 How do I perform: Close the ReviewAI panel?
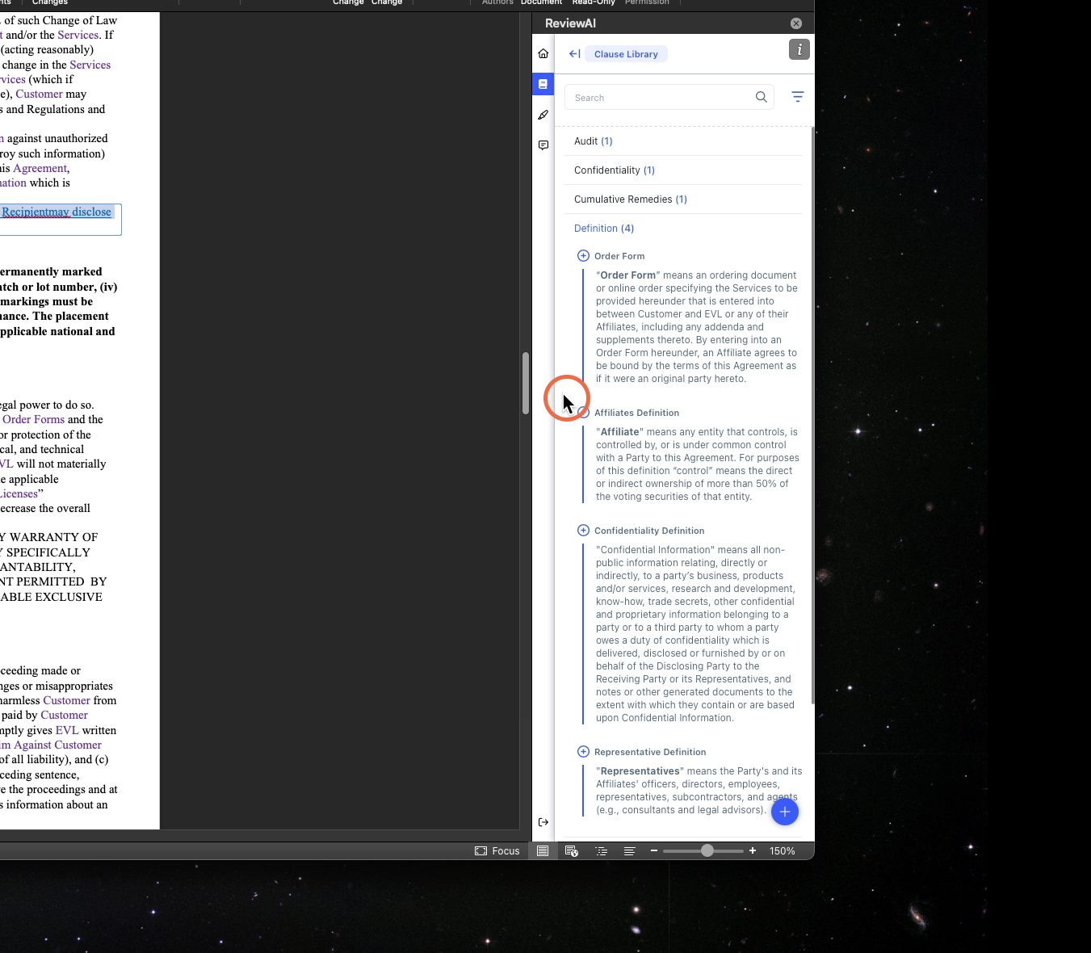[x=796, y=23]
